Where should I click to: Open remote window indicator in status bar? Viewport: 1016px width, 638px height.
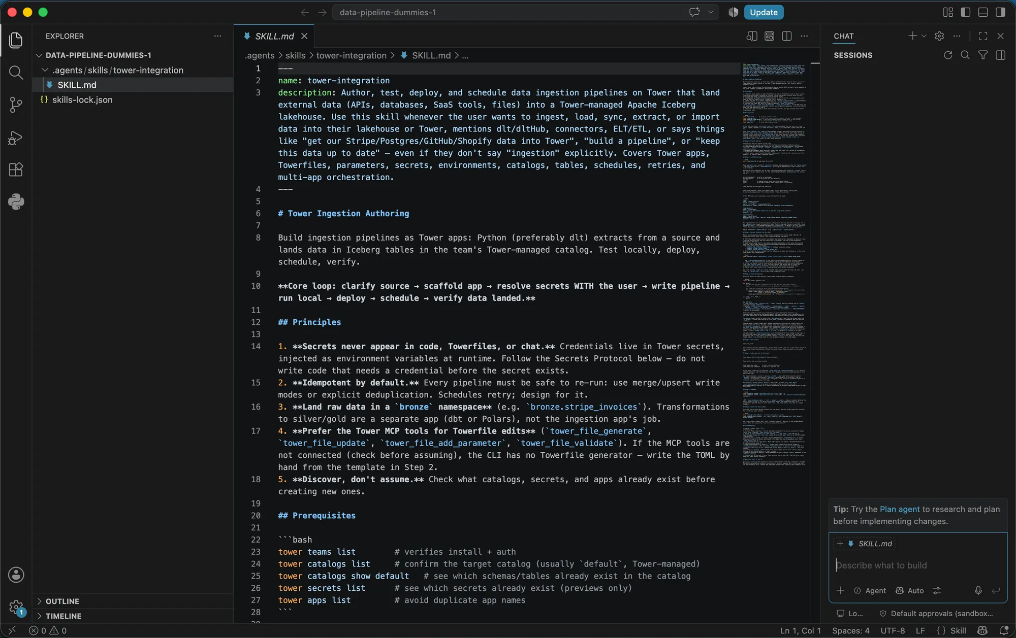pyautogui.click(x=12, y=630)
